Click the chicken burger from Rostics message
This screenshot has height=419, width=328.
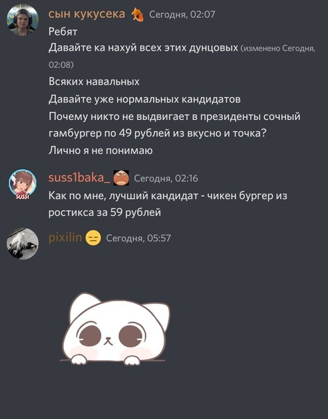[168, 204]
